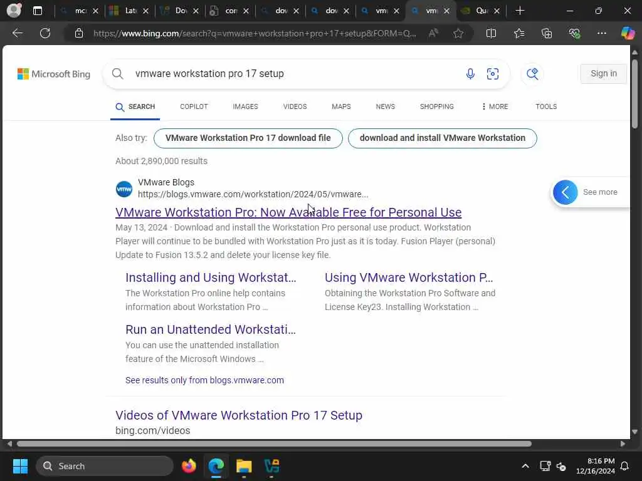
Task: Open the tab actions menu icon
Action: click(x=37, y=11)
